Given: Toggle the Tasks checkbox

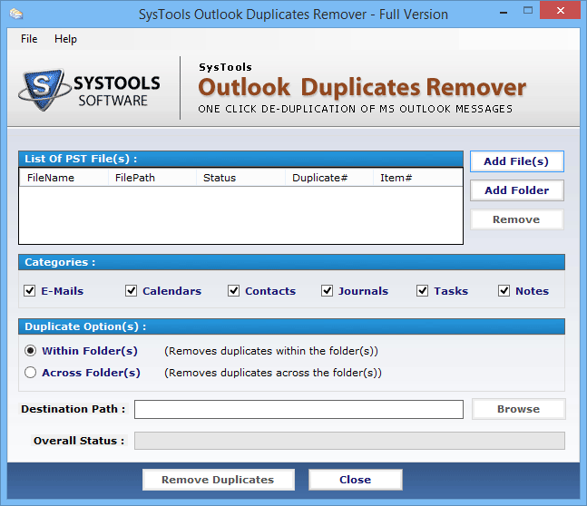Looking at the screenshot, I should pyautogui.click(x=422, y=291).
